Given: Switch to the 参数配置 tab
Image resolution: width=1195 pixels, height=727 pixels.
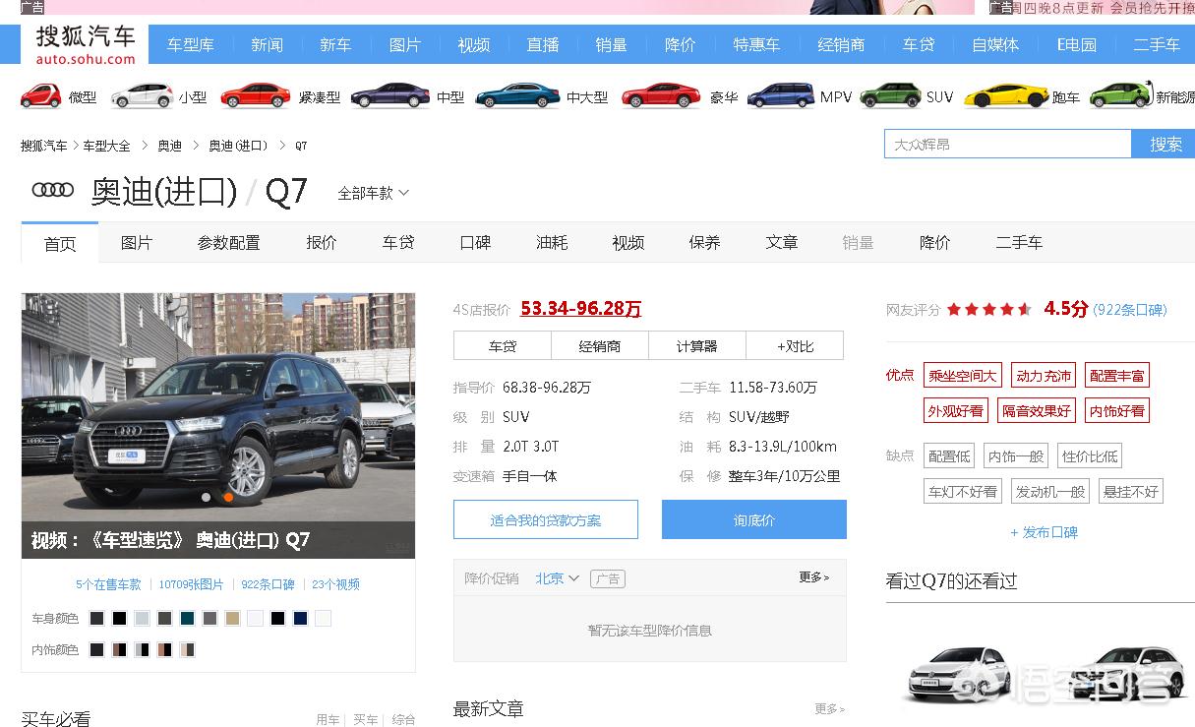Looking at the screenshot, I should (x=229, y=242).
